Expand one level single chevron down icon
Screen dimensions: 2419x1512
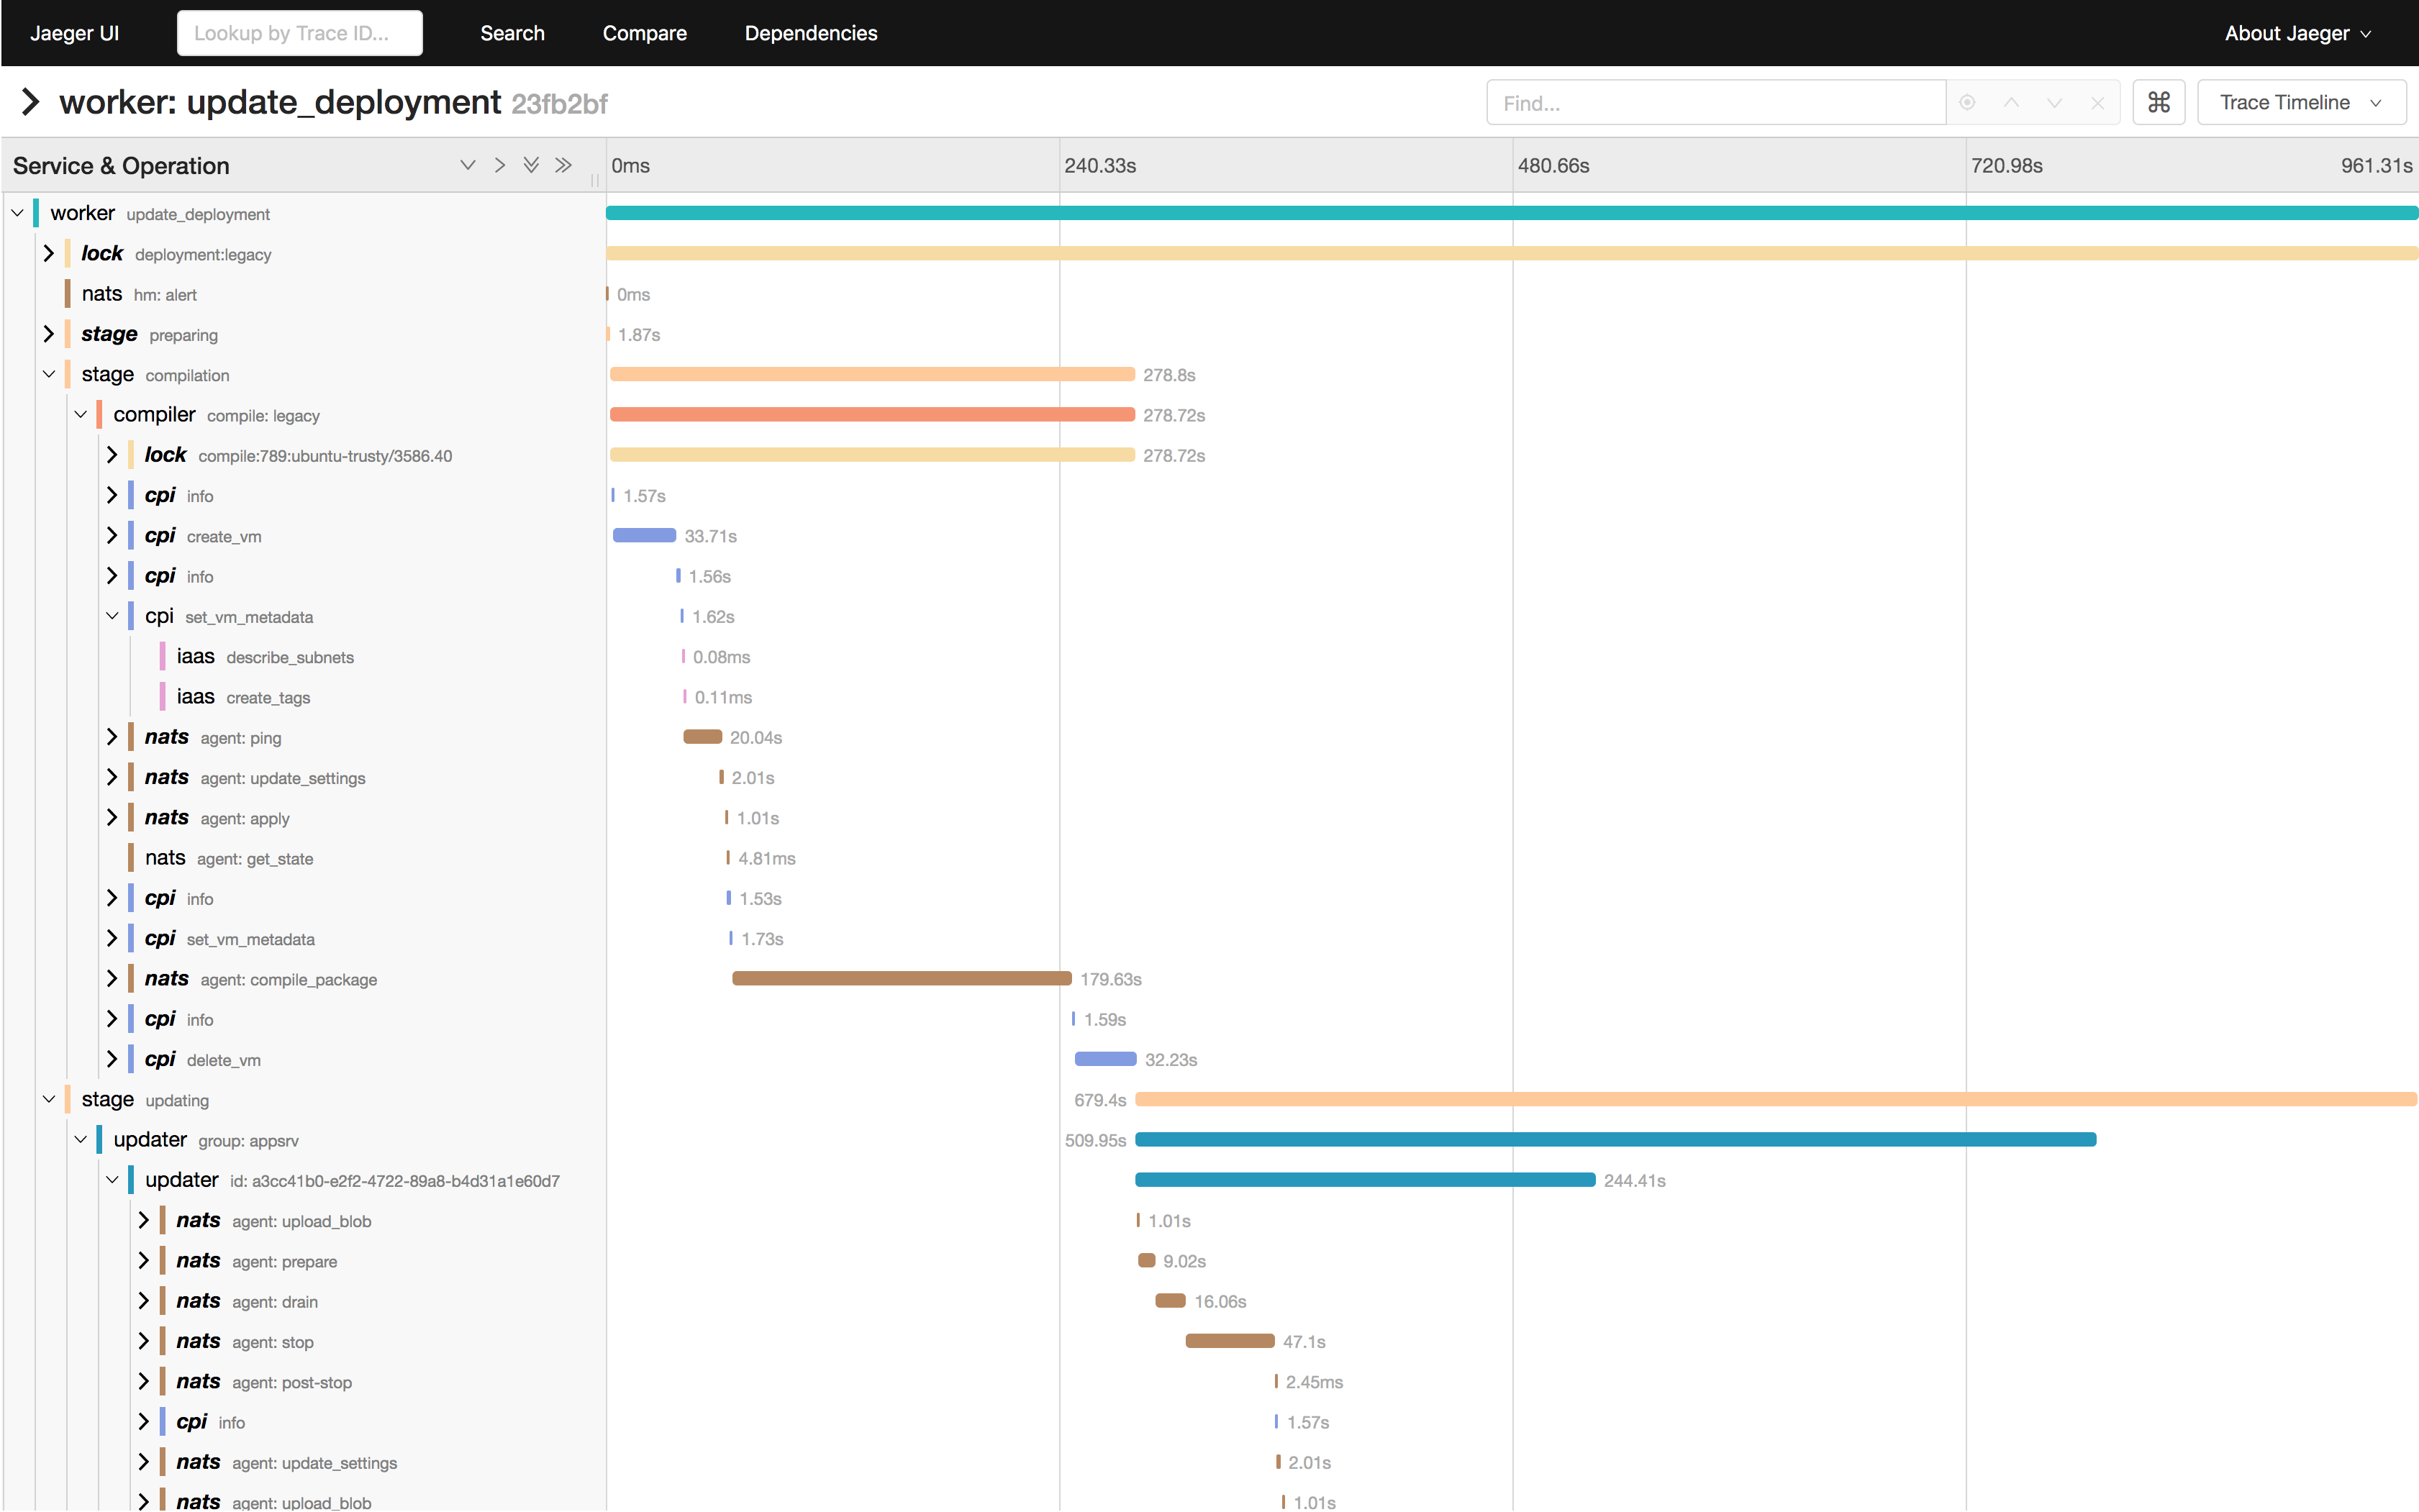pyautogui.click(x=467, y=165)
